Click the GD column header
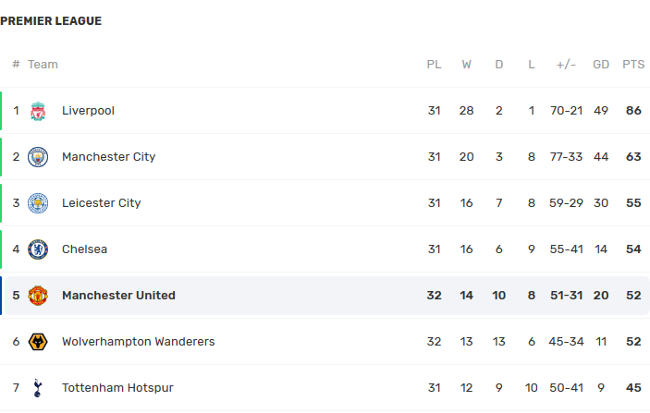Image resolution: width=650 pixels, height=413 pixels. (x=601, y=65)
